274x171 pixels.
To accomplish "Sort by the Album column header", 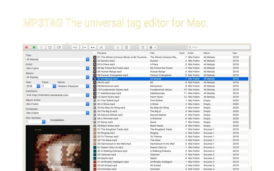I will (x=207, y=53).
